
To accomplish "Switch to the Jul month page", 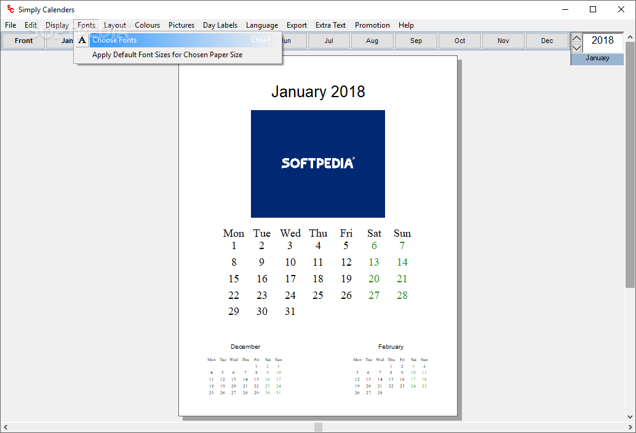I will [329, 41].
